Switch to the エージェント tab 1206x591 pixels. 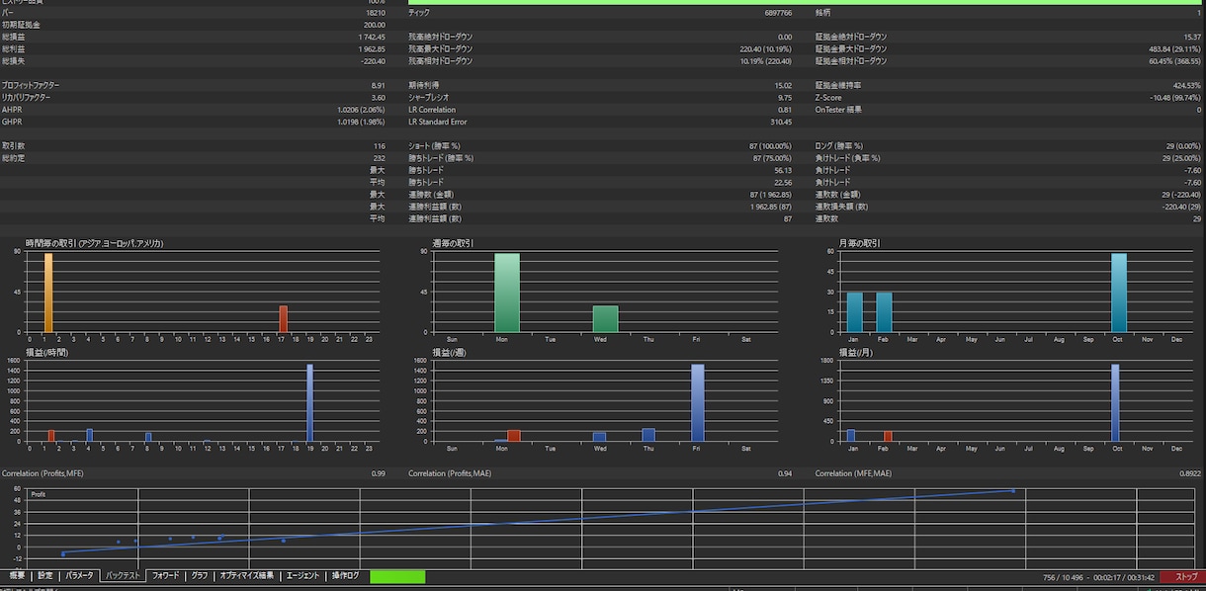coord(302,575)
